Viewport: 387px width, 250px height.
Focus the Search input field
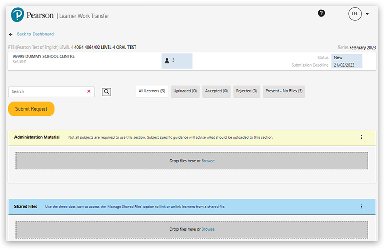pyautogui.click(x=46, y=91)
